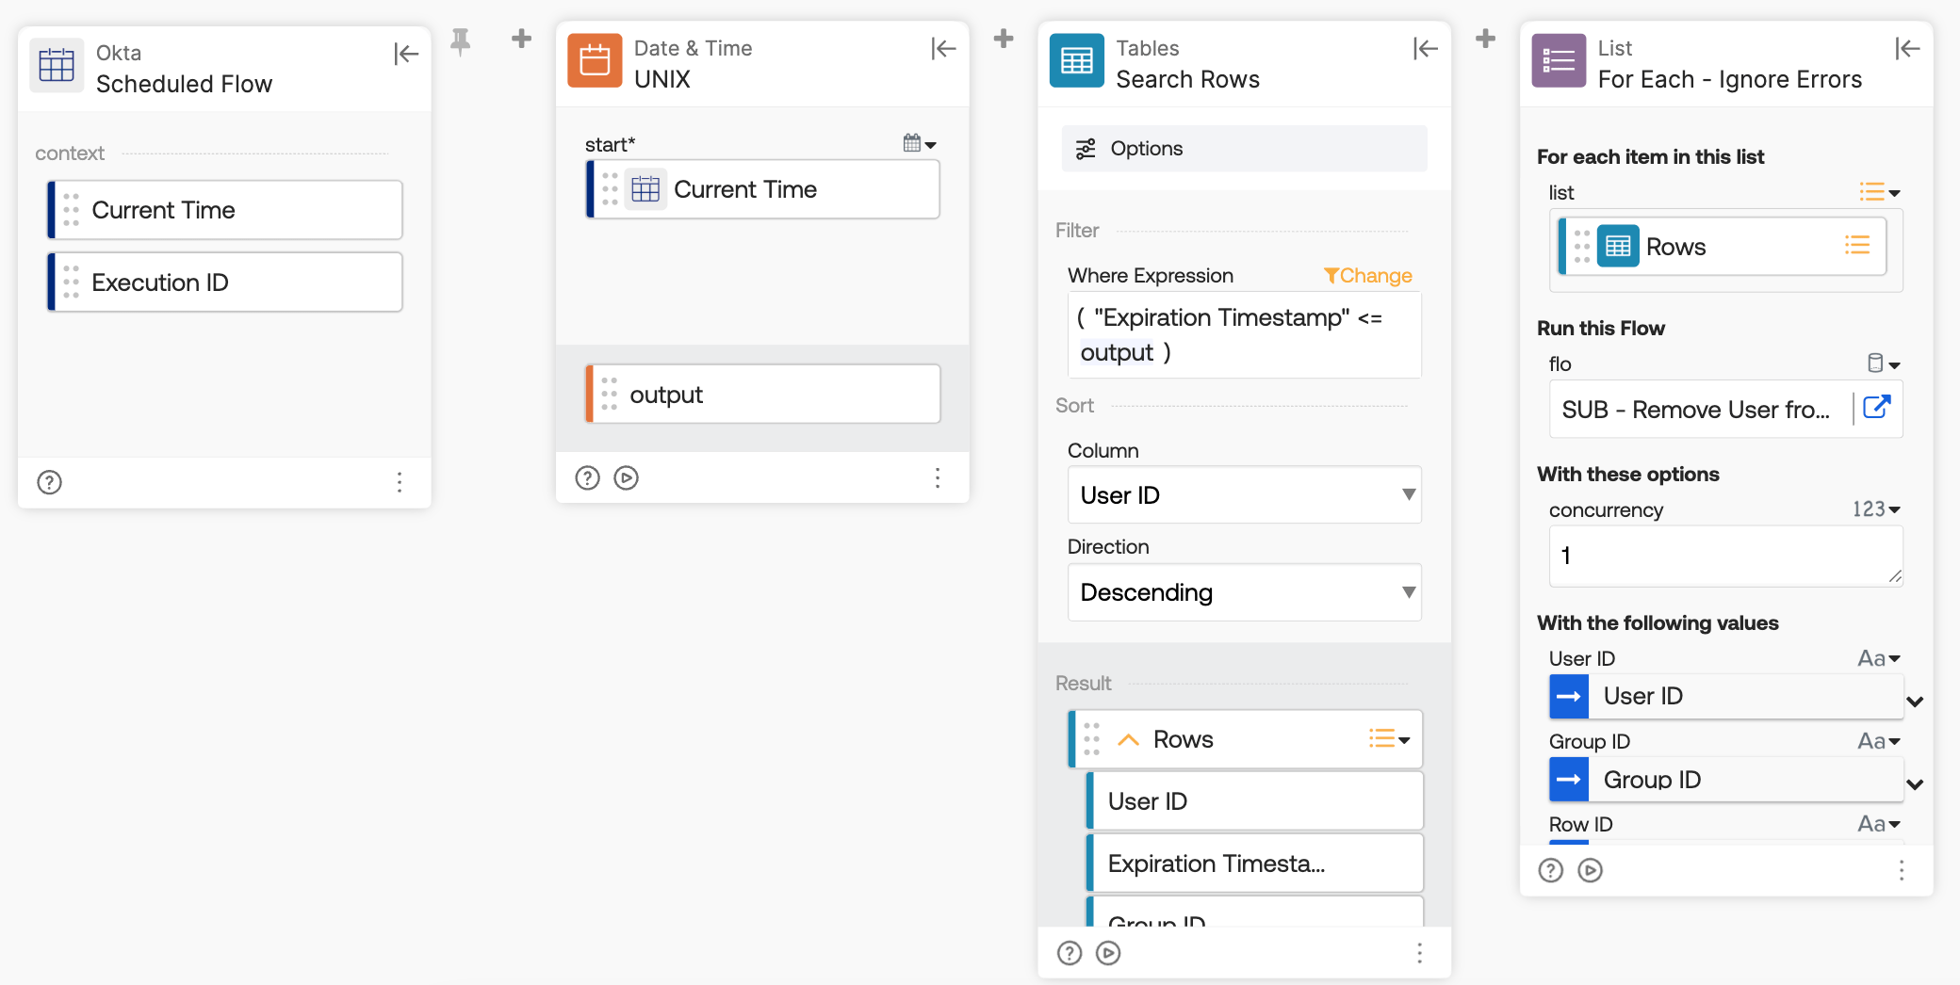
Task: Collapse the Okta Scheduled Flow card
Action: pyautogui.click(x=406, y=55)
